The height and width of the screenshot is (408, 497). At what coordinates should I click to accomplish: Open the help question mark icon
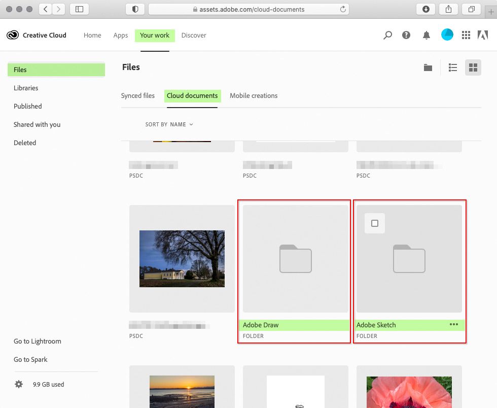406,35
